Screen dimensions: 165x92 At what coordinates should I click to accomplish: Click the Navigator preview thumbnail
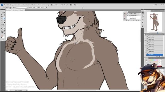point(154,22)
